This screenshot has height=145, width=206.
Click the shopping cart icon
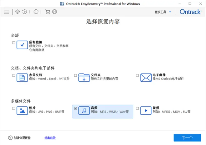[x=47, y=12]
